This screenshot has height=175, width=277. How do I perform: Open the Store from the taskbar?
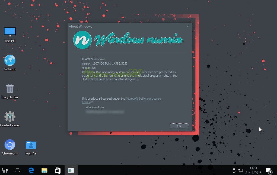(x=58, y=170)
